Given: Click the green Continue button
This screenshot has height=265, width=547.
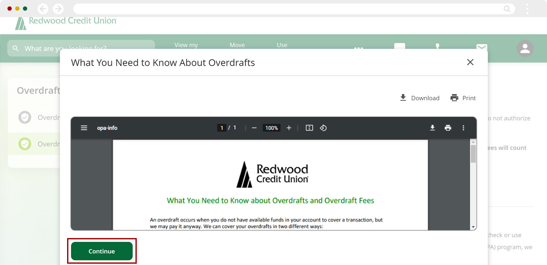Looking at the screenshot, I should pyautogui.click(x=102, y=251).
